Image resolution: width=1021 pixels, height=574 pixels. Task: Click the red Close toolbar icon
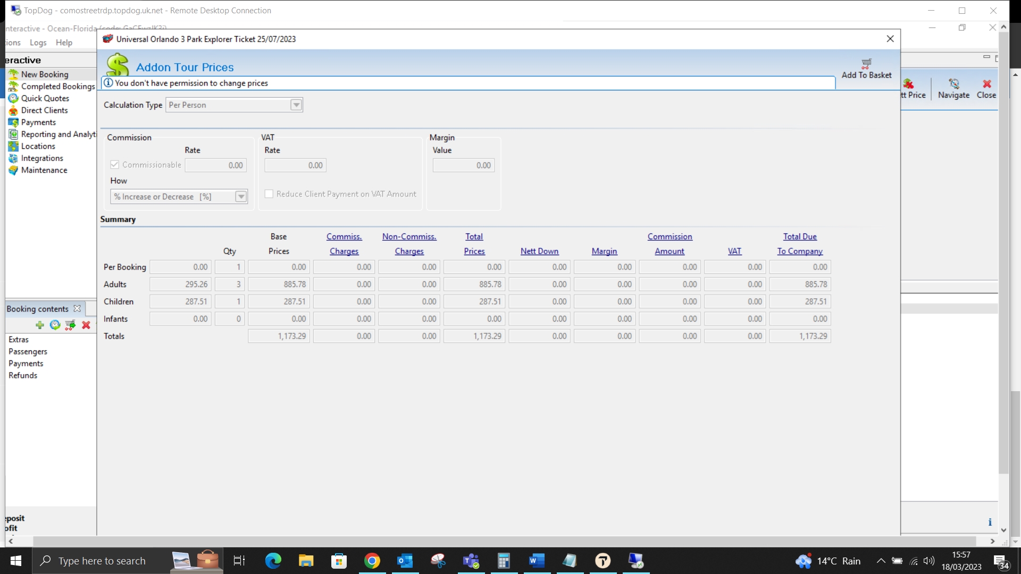[986, 84]
